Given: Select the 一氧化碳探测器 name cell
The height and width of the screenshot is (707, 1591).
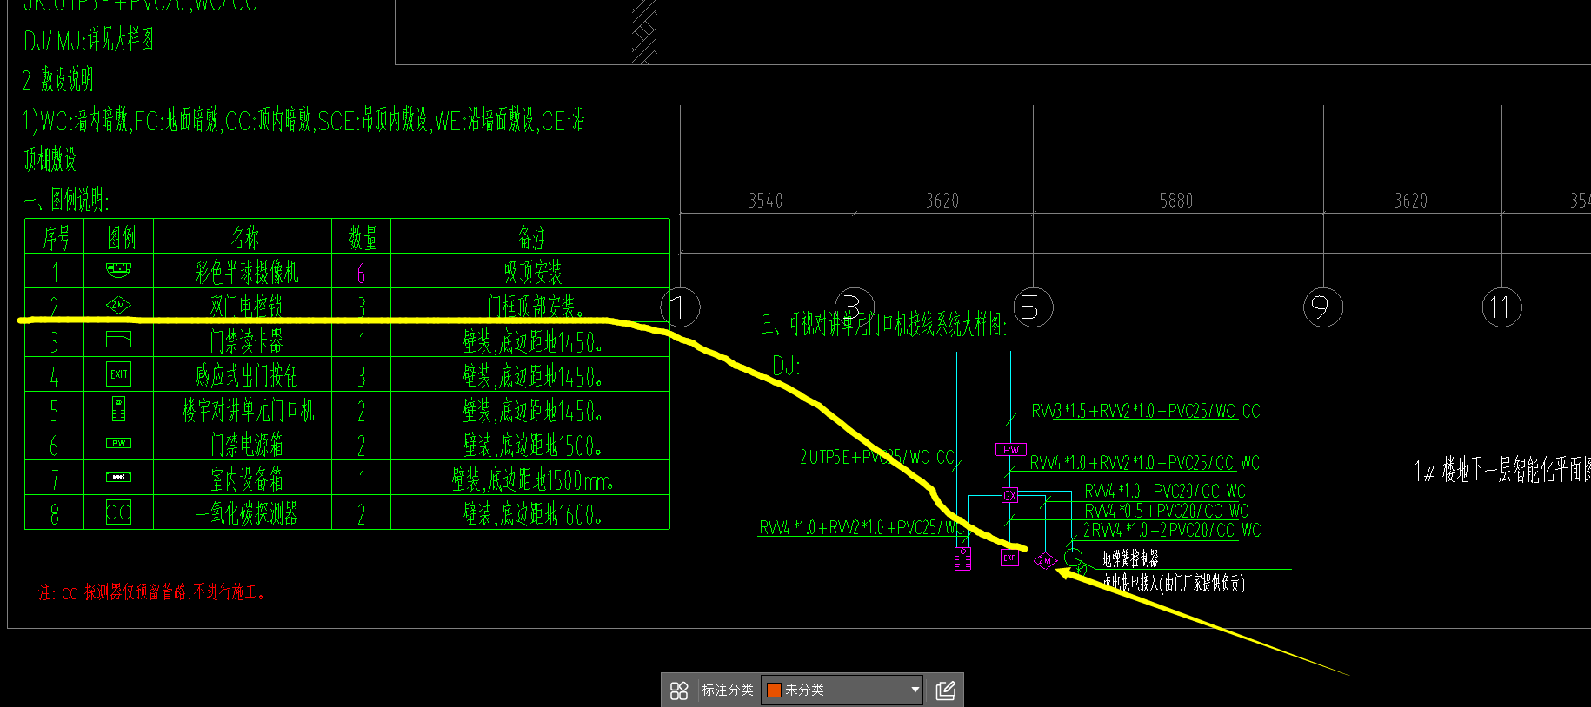Looking at the screenshot, I should tap(243, 513).
